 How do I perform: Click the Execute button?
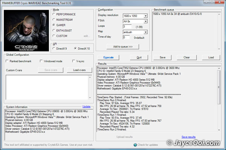click(x=108, y=57)
